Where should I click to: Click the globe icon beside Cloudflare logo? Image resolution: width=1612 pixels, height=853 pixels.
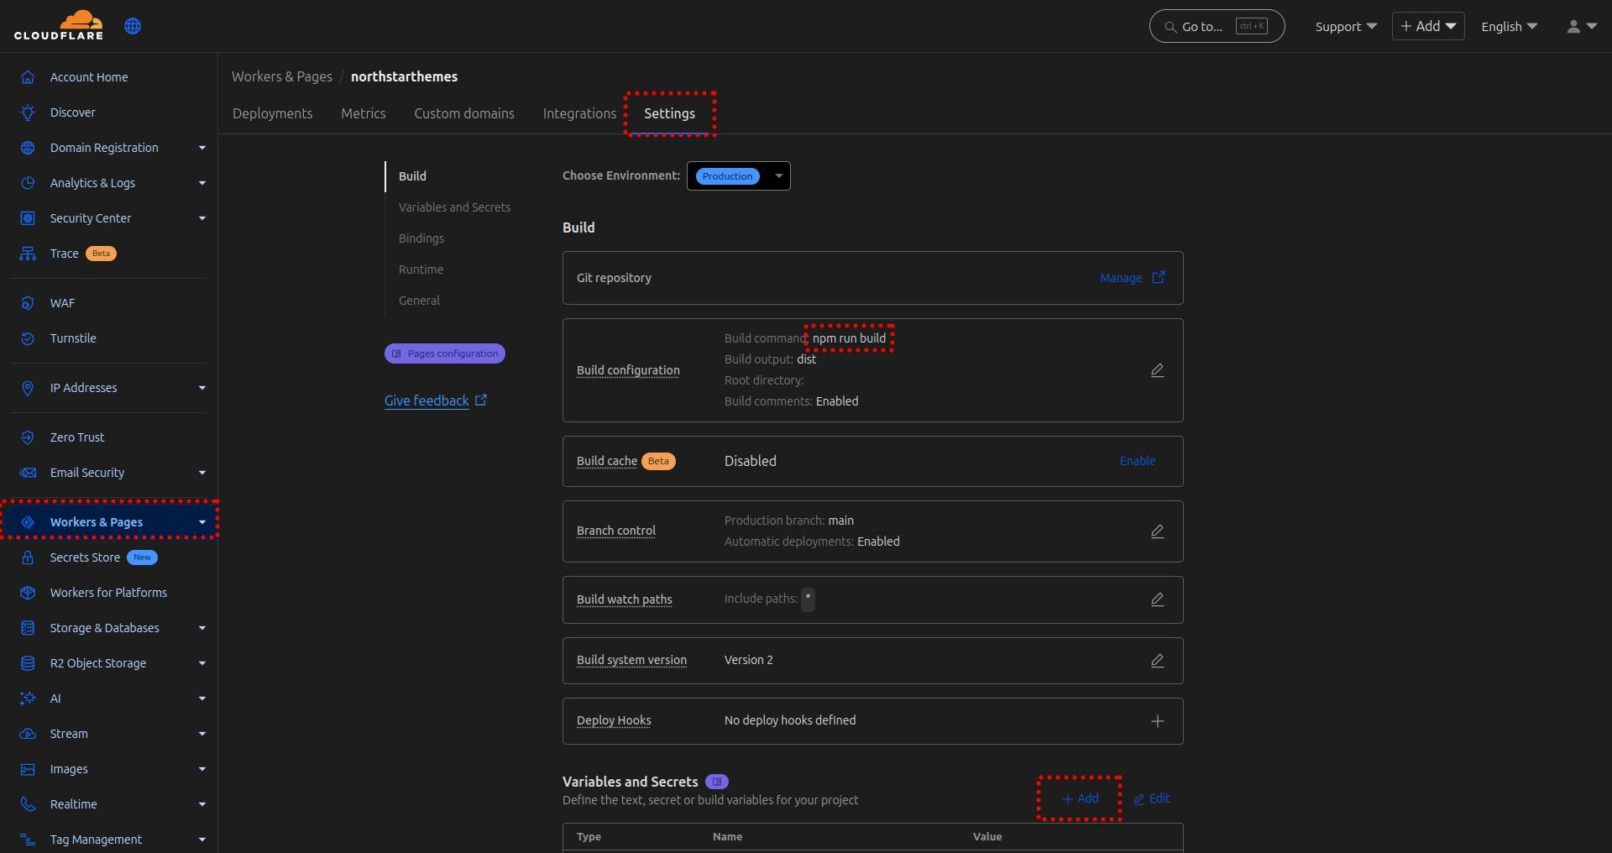(x=133, y=26)
